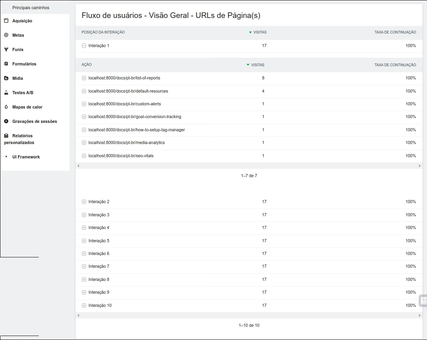Click the Metas target icon
Screen dimensions: 427x340
coord(6,35)
